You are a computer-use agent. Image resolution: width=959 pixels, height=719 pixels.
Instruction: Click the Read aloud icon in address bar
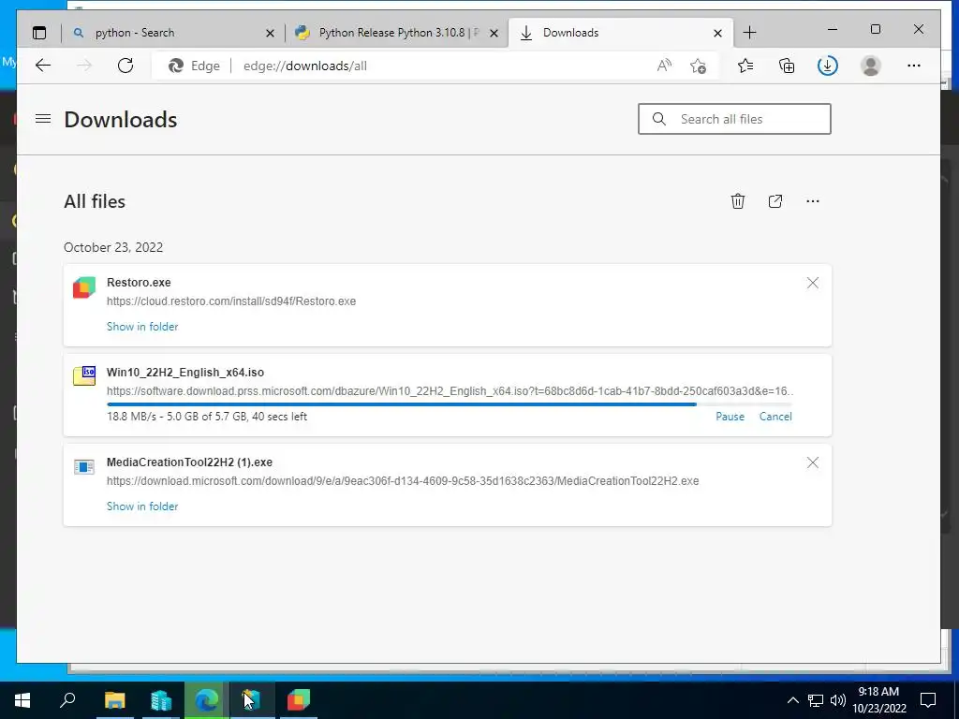coord(664,66)
